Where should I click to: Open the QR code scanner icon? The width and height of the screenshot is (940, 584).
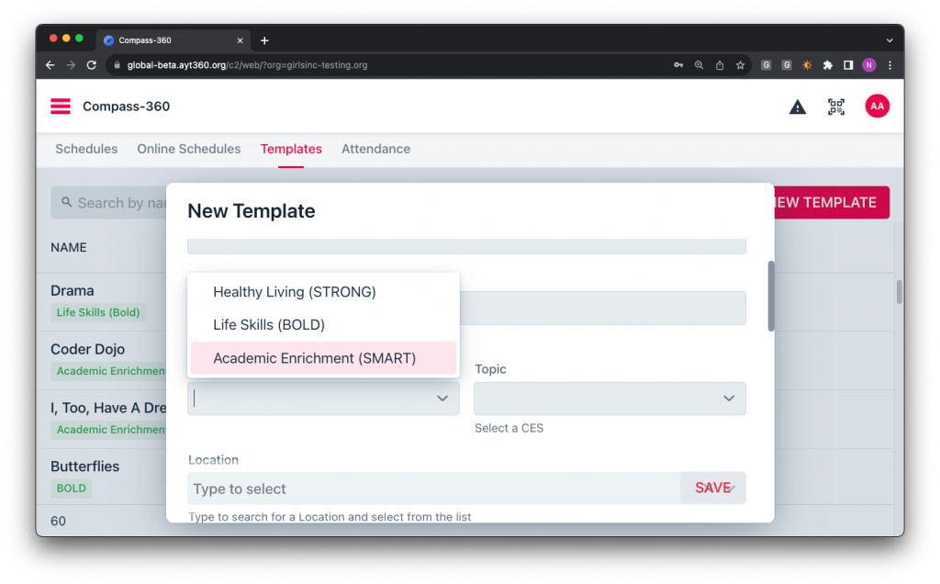coord(836,107)
